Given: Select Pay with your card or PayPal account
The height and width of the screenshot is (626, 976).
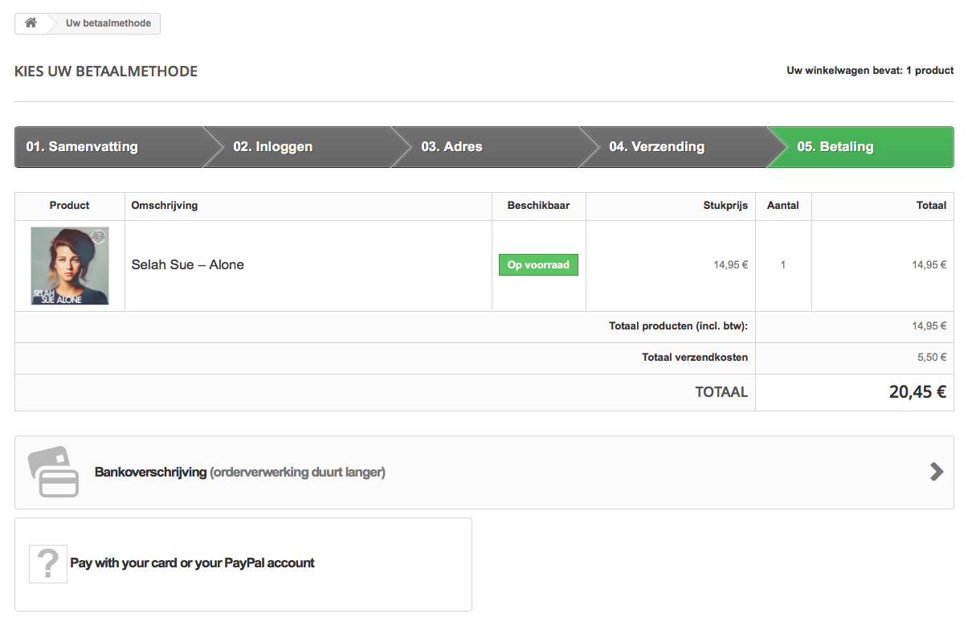Looking at the screenshot, I should point(192,563).
